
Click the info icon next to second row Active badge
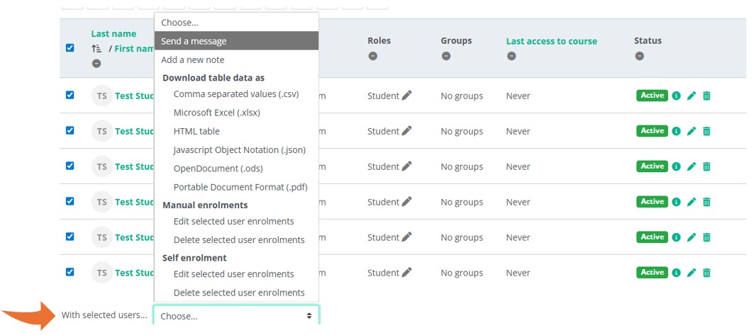(676, 131)
